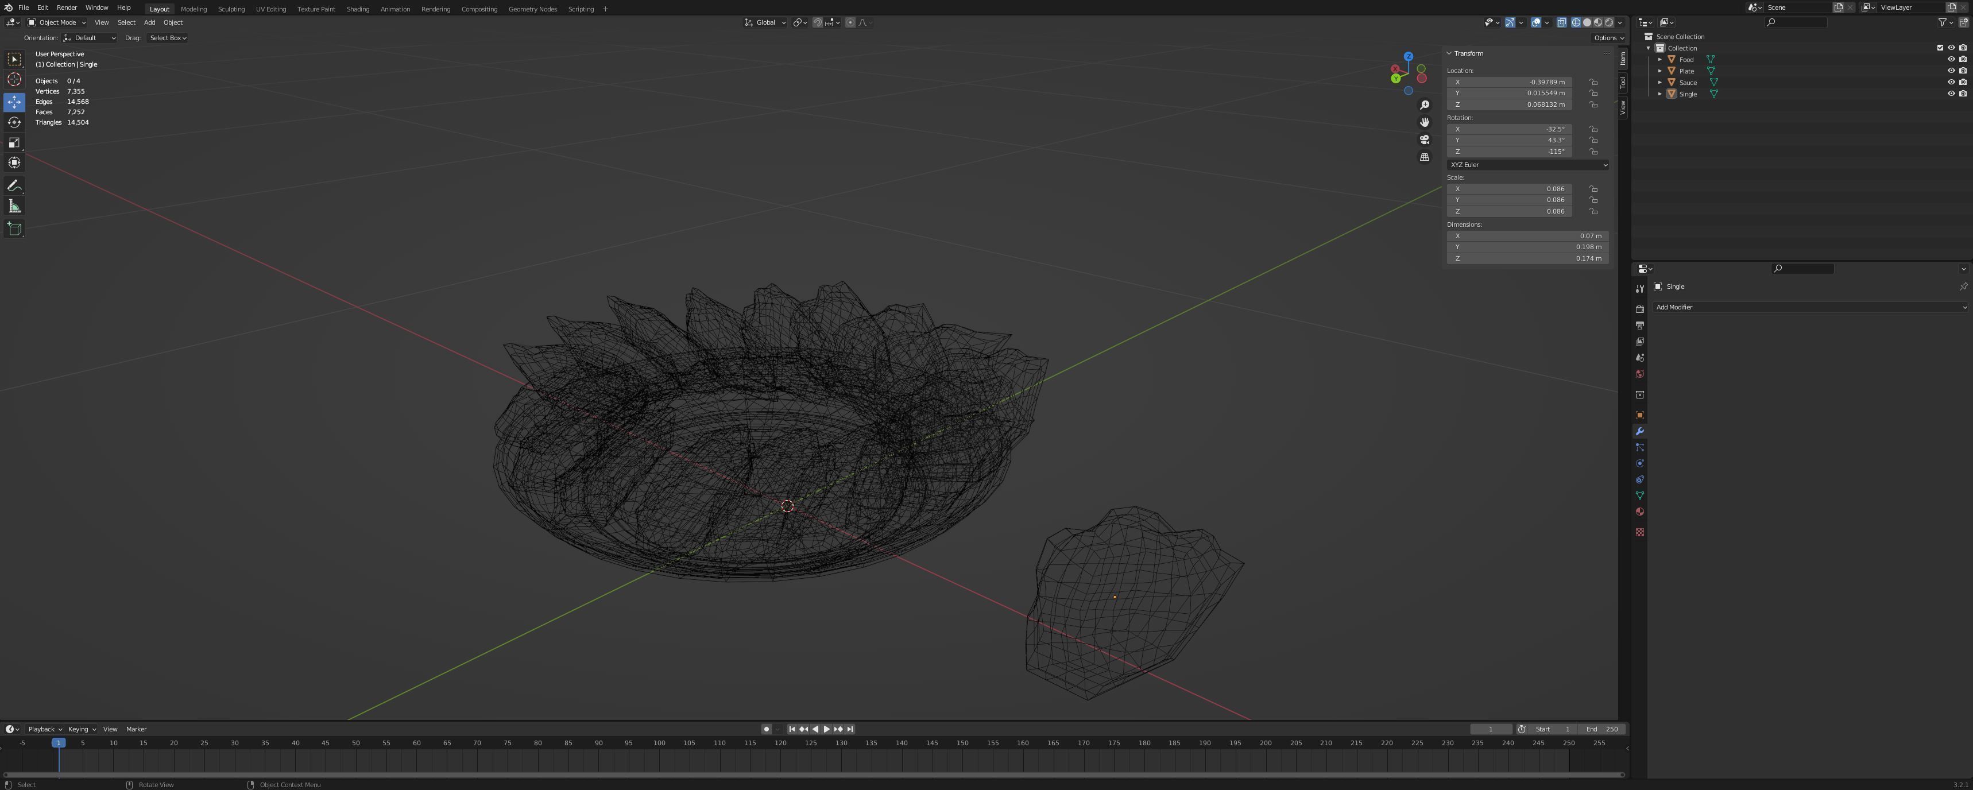Click the Scale X value field

(x=1508, y=189)
